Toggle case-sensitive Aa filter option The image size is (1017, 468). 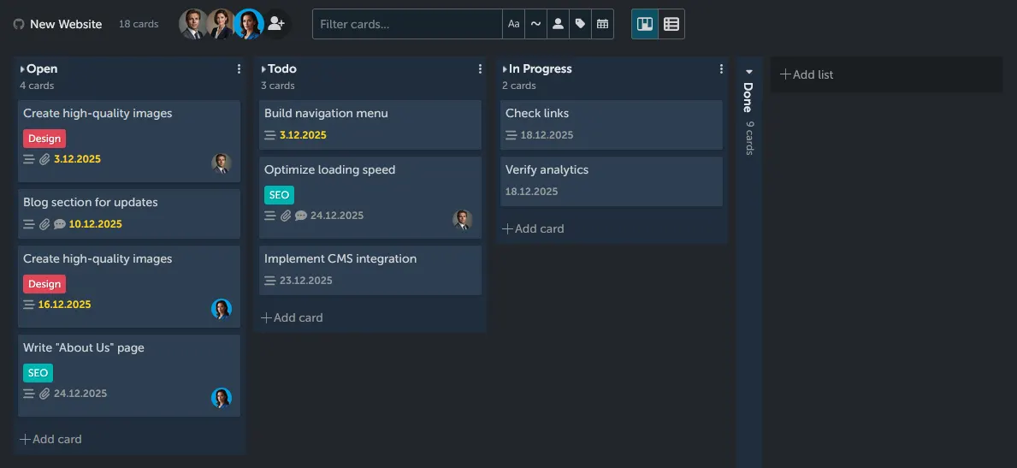[513, 24]
